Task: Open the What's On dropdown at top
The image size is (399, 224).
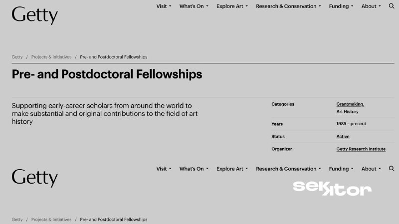Action: click(x=194, y=6)
